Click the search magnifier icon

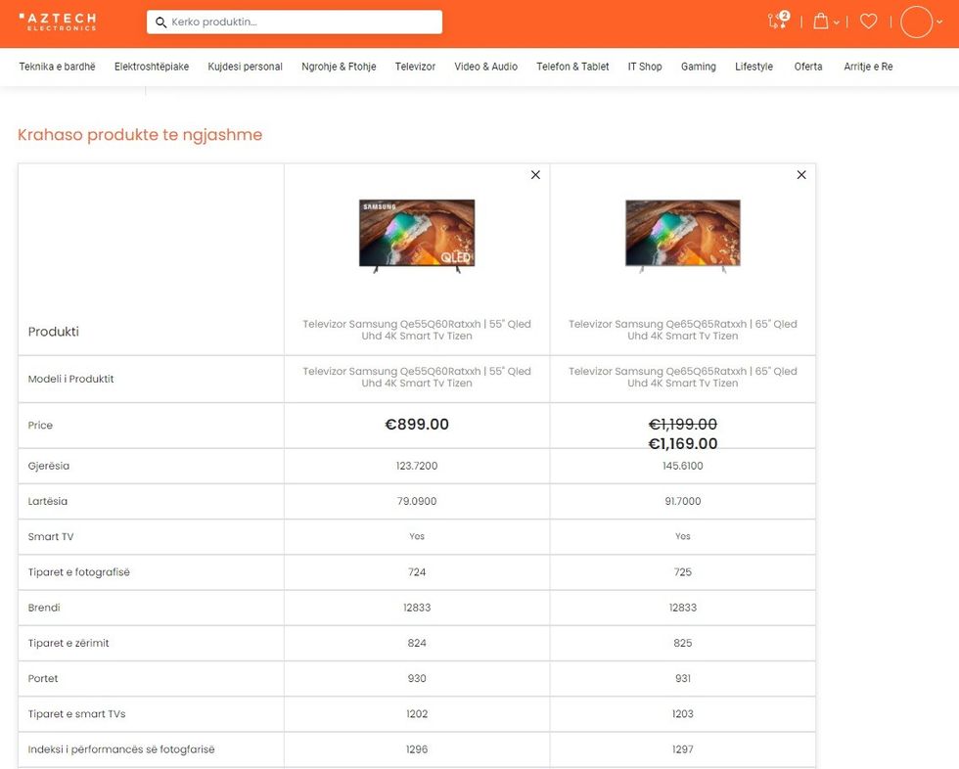click(161, 23)
